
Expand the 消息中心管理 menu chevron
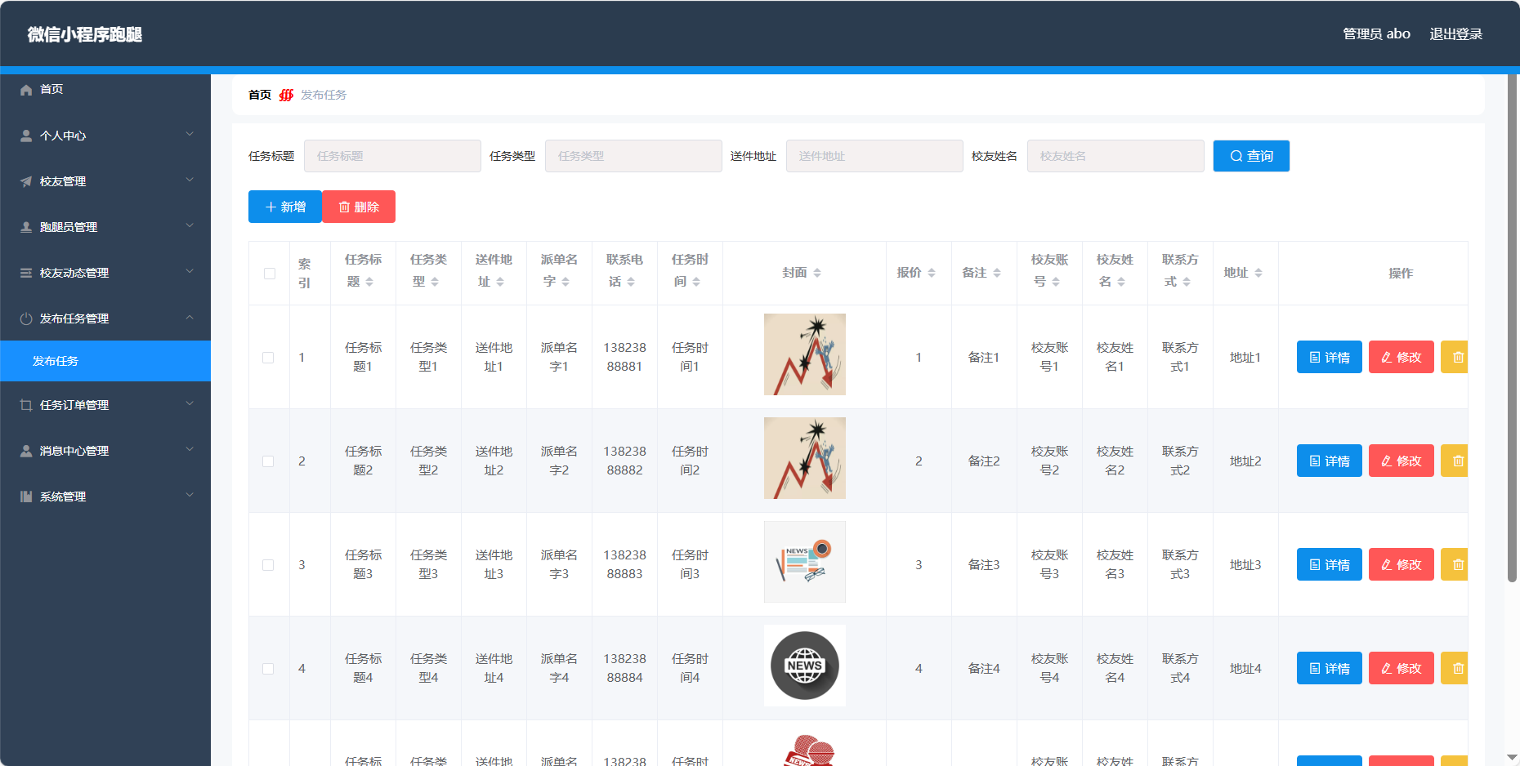[190, 449]
